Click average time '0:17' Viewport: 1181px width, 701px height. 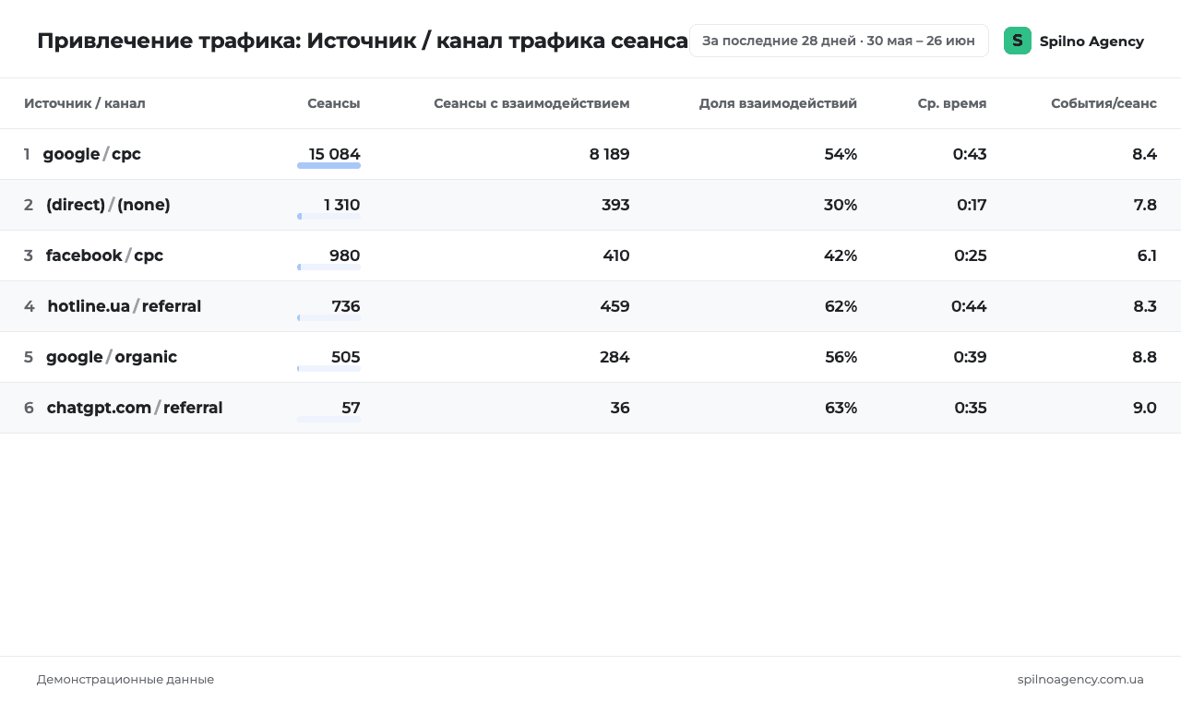coord(972,205)
